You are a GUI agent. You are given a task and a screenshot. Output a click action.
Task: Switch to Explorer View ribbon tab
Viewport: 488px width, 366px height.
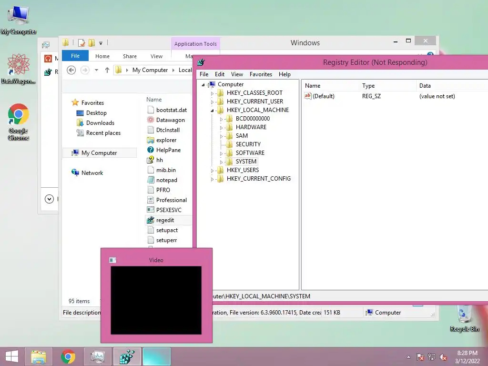(x=156, y=56)
